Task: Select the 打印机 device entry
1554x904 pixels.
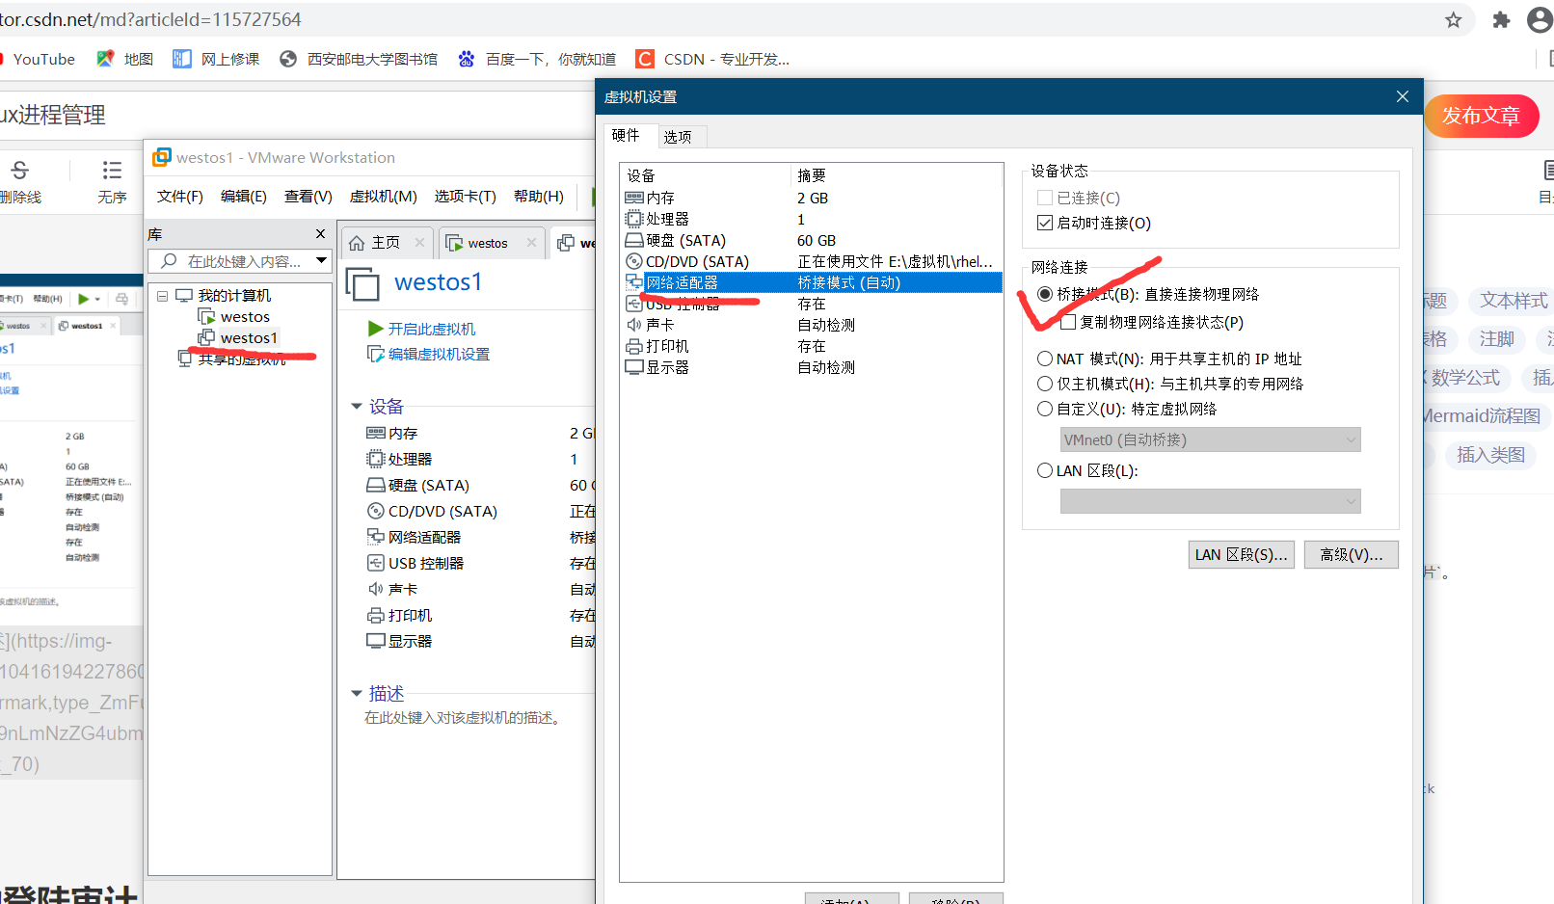Action: click(663, 345)
